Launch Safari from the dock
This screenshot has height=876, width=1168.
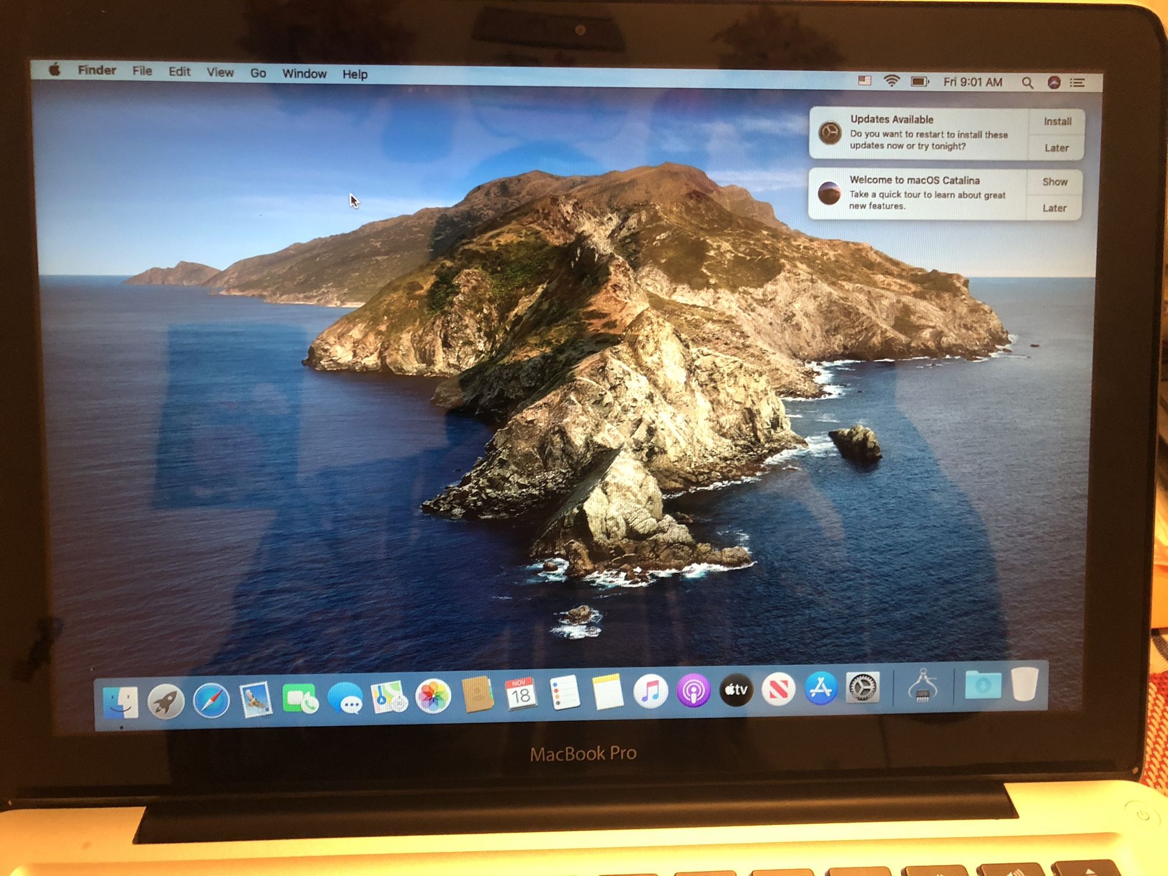point(211,700)
